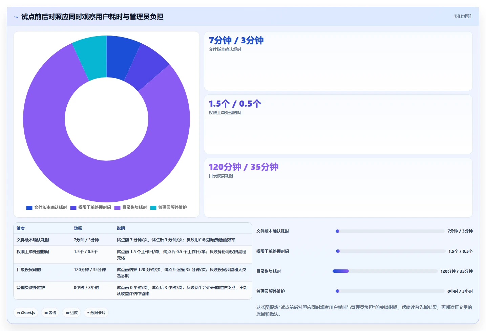This screenshot has width=486, height=331.
Task: Select the 数据卡片 chip
Action: pos(96,313)
